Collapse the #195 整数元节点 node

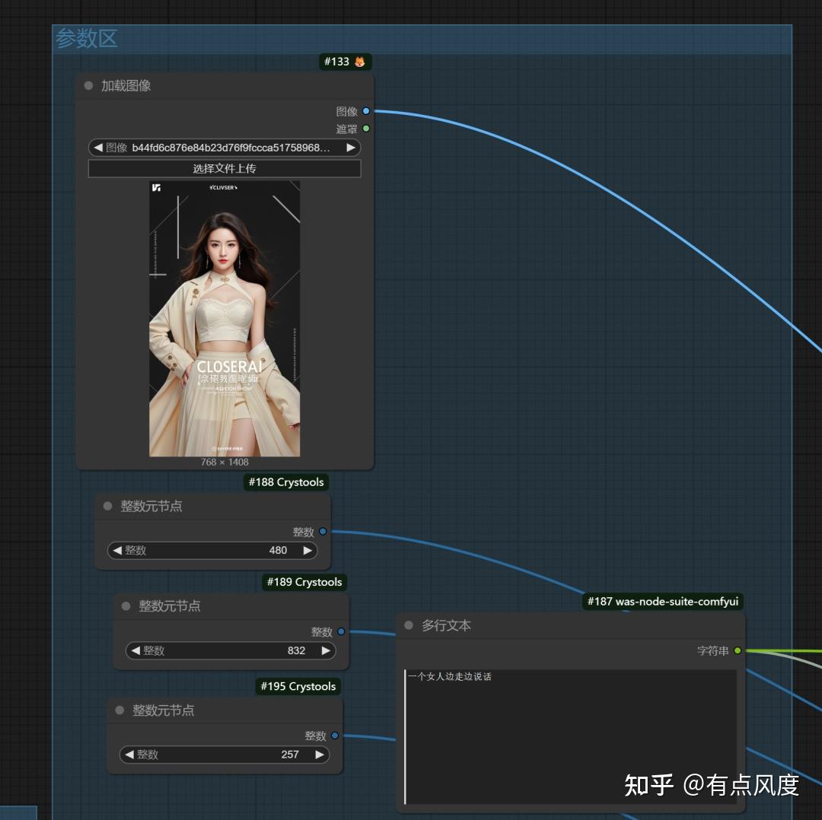point(119,710)
